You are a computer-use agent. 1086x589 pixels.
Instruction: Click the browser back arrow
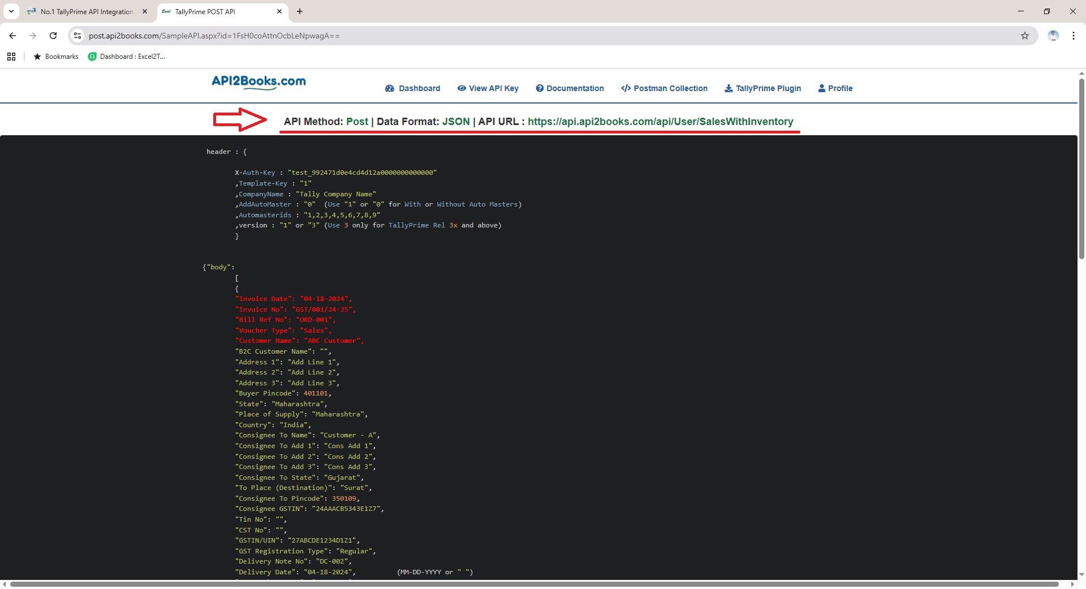12,36
